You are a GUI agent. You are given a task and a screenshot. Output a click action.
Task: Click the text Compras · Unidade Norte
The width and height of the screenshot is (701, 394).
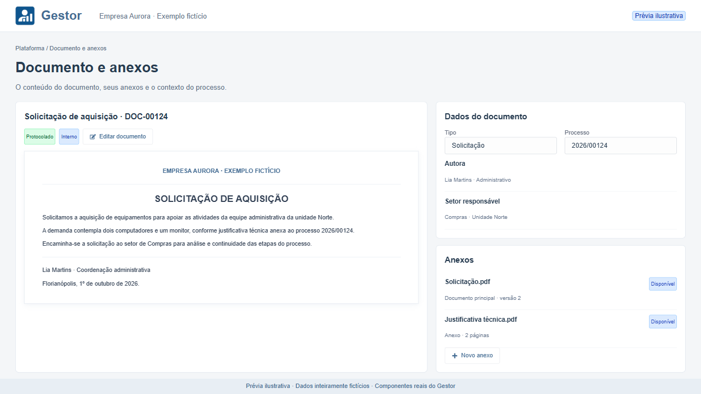click(476, 217)
